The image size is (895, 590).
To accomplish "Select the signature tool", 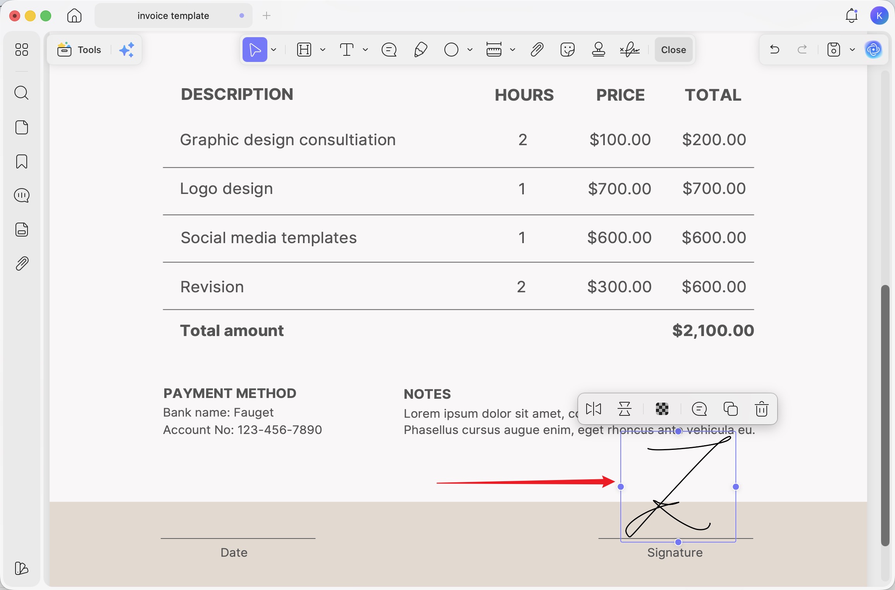I will click(630, 50).
